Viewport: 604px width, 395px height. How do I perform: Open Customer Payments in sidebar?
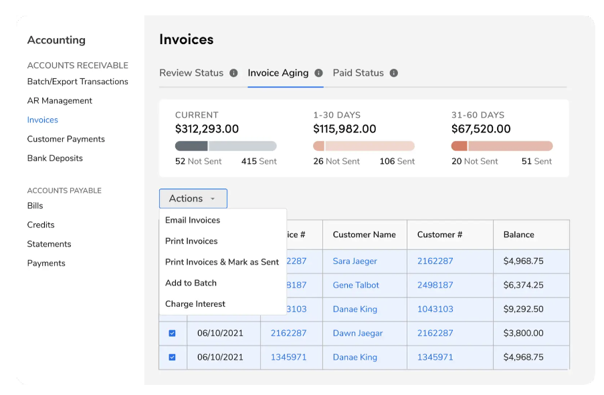coord(66,139)
